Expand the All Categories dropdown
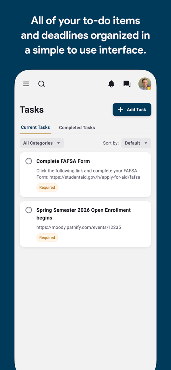Image resolution: width=171 pixels, height=370 pixels. point(42,143)
